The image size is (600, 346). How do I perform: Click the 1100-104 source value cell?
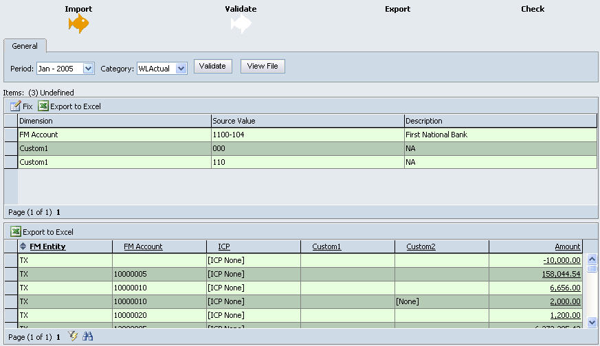(x=308, y=135)
